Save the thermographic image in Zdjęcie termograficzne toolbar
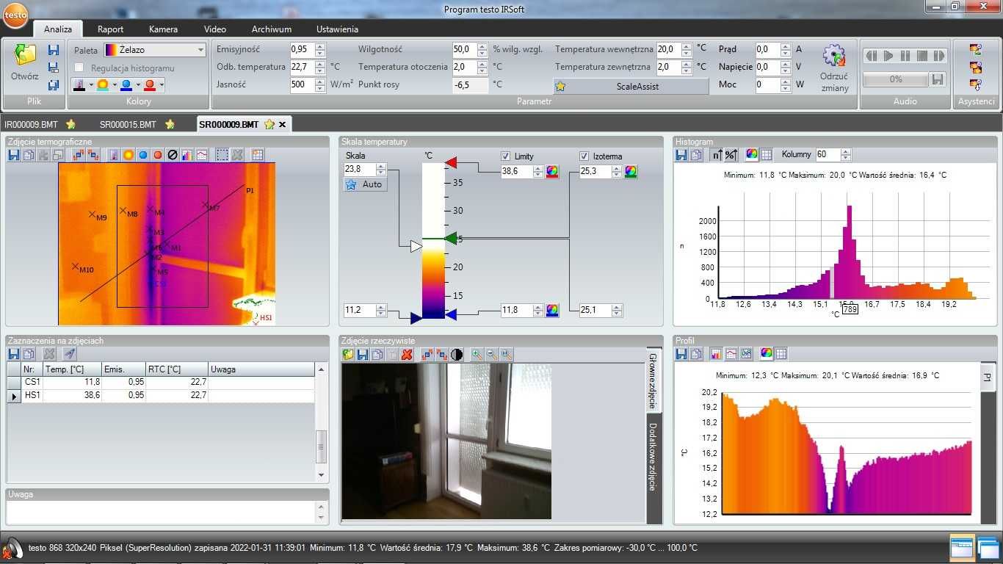 (13, 155)
